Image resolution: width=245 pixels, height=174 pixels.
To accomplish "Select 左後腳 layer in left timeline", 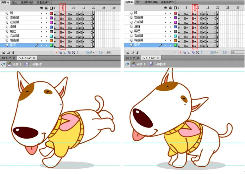I will pos(27,18).
